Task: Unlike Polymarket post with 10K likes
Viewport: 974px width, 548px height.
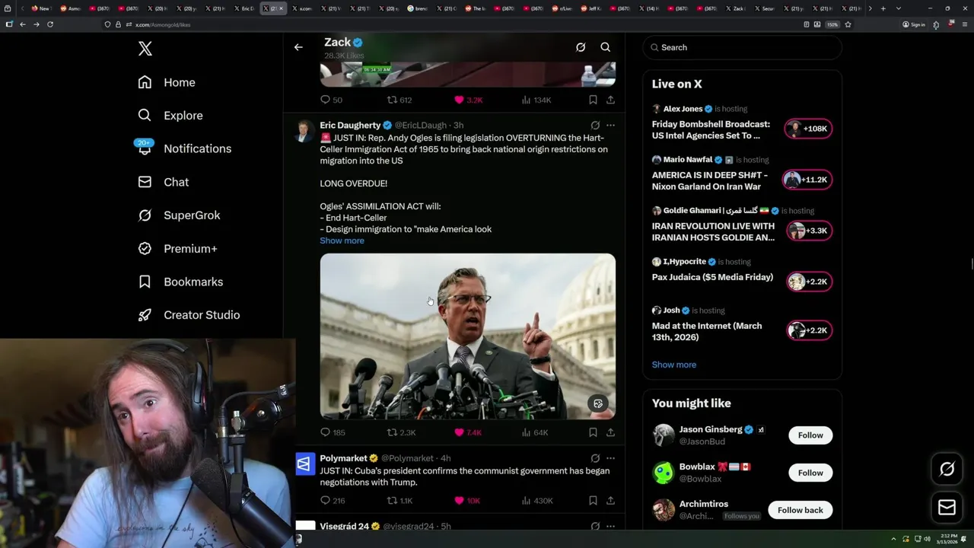Action: (x=467, y=501)
